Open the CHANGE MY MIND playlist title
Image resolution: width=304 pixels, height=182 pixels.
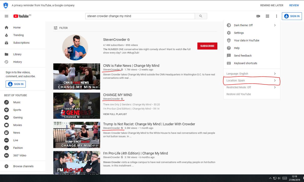118,95
